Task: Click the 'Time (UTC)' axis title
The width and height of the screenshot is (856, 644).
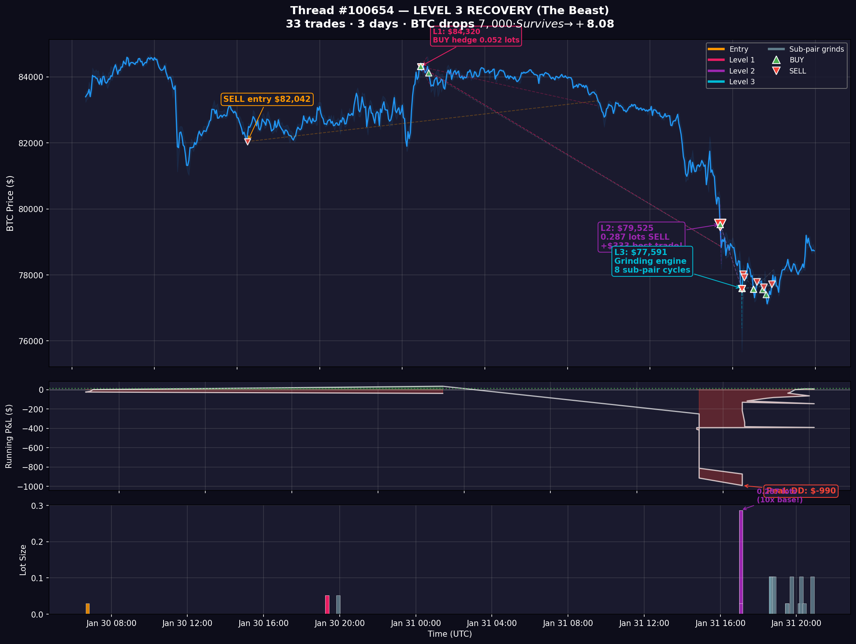Action: tap(449, 634)
